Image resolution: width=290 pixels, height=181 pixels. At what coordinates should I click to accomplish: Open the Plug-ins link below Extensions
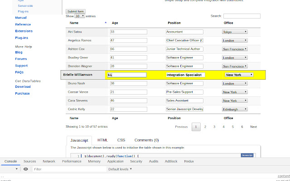22,38
